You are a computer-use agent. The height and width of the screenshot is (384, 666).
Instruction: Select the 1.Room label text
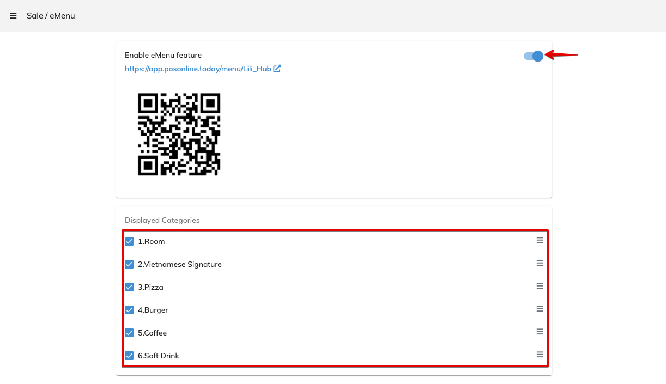pos(151,241)
